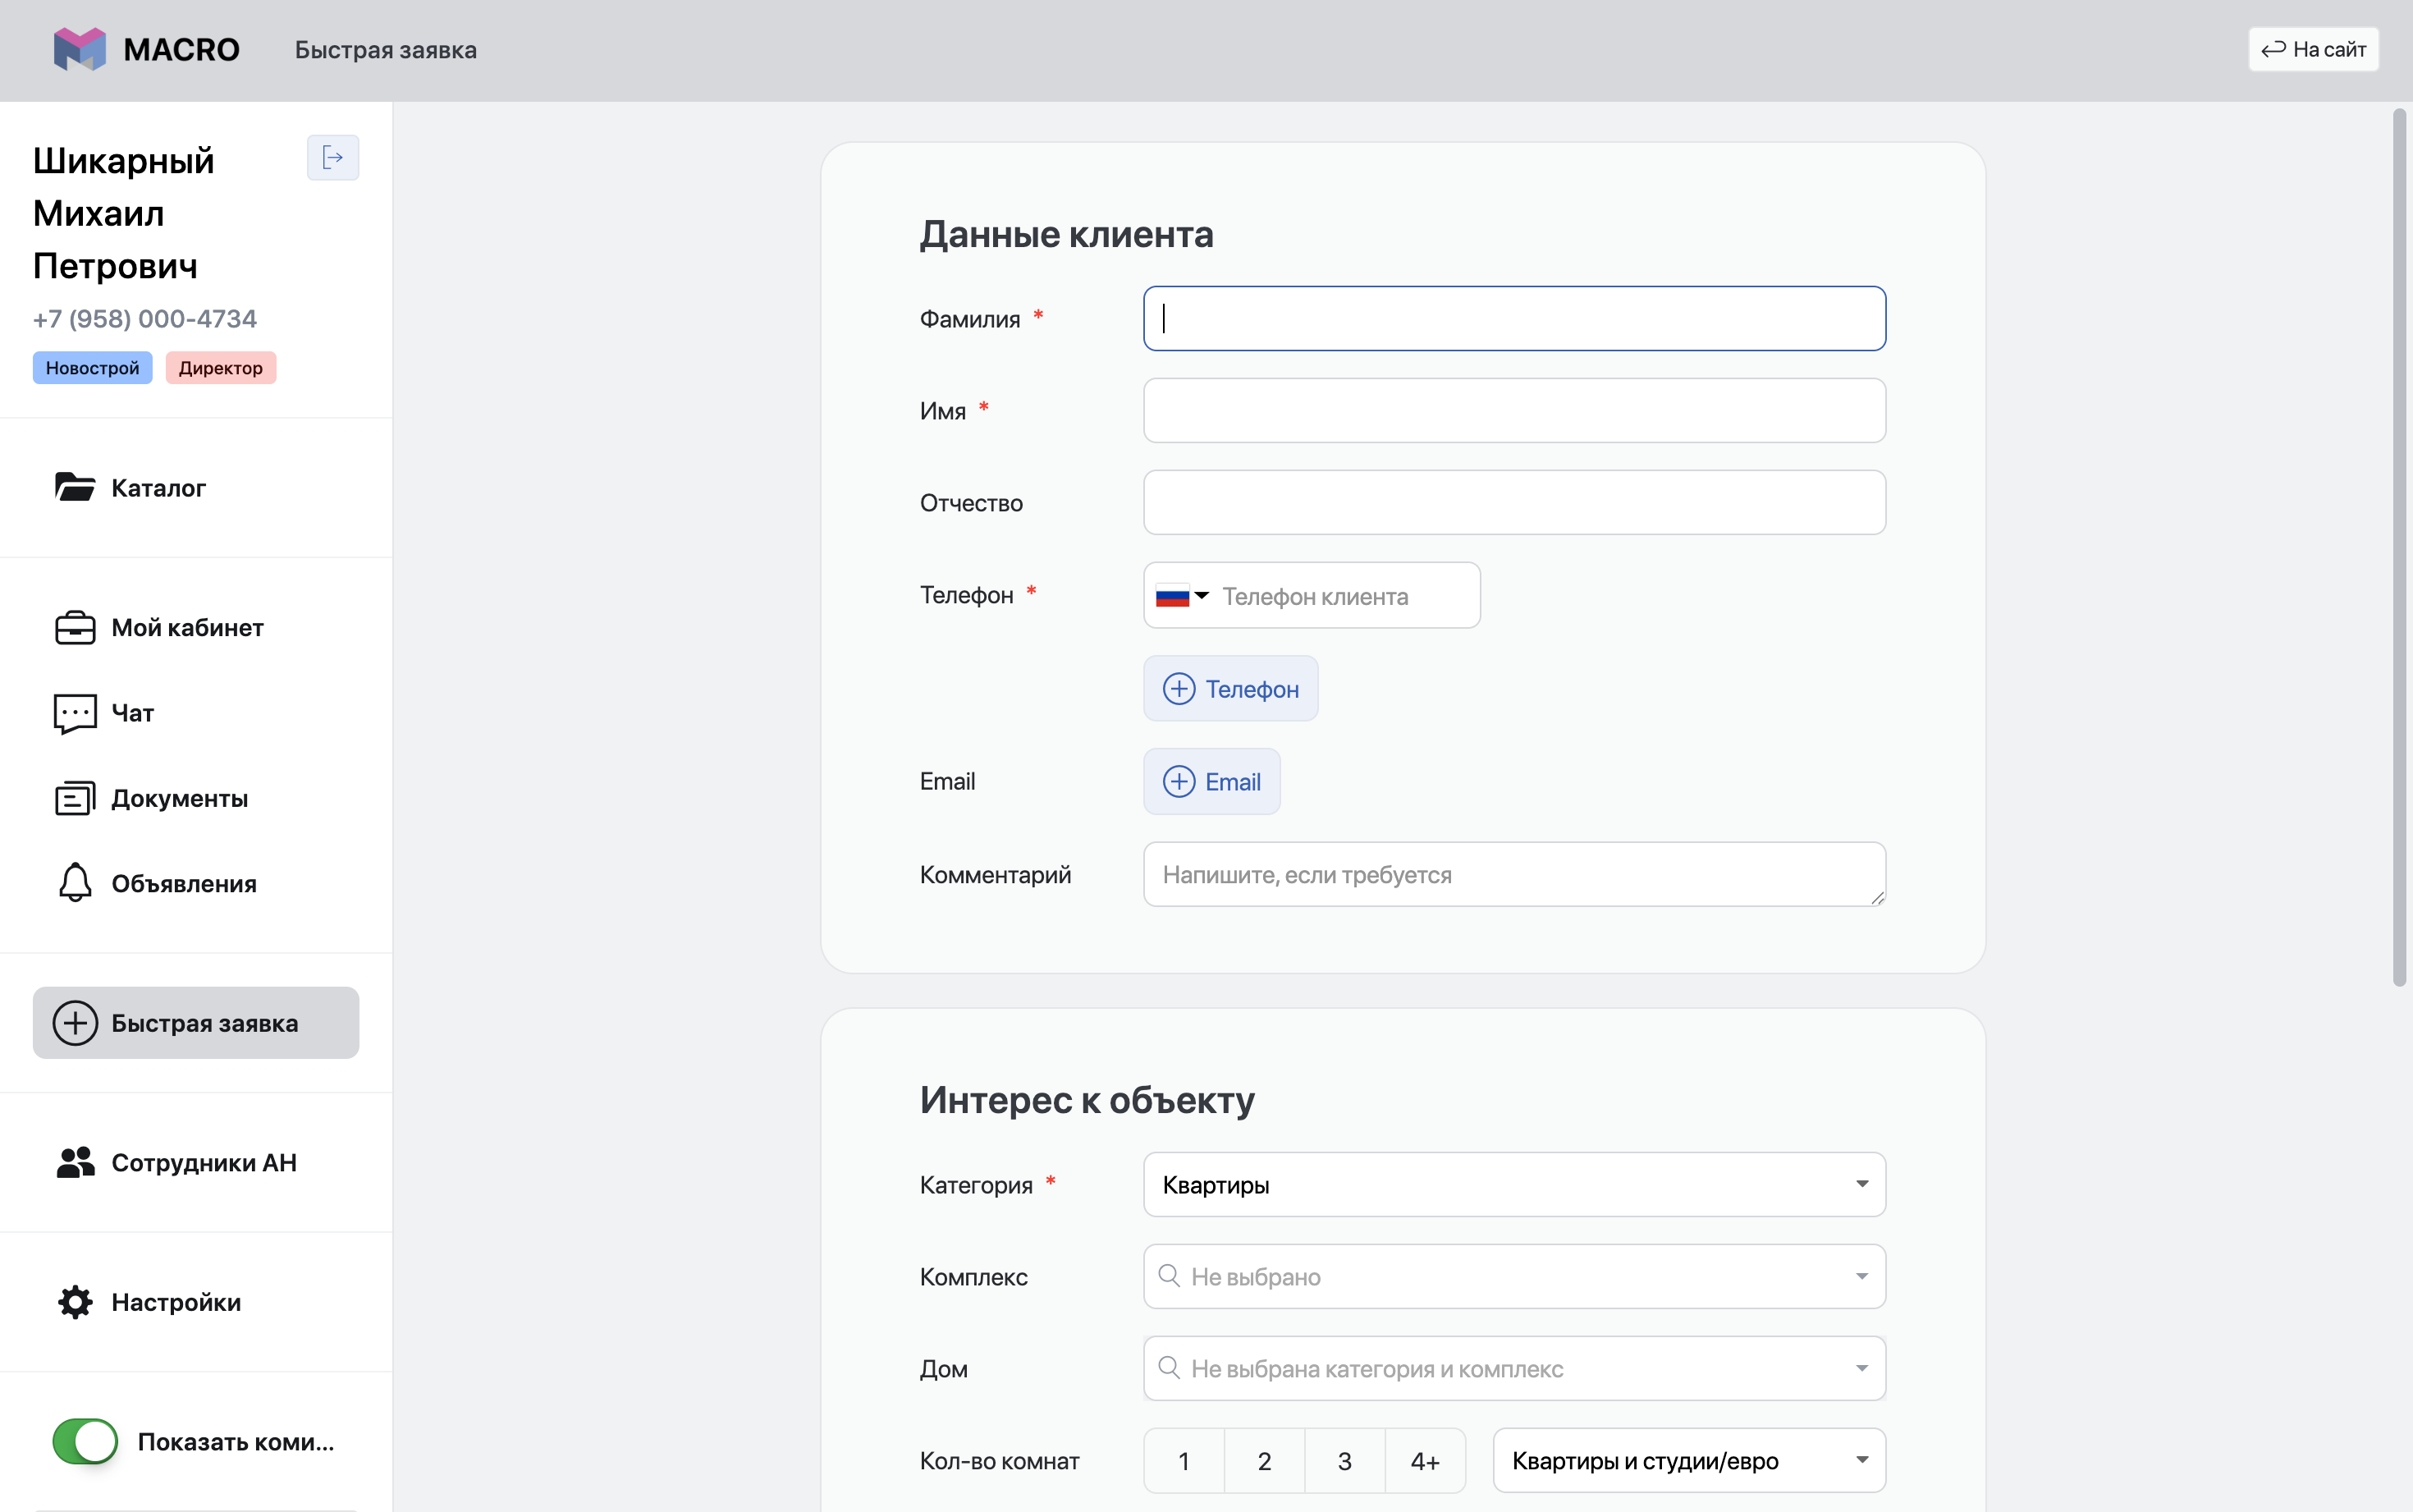The width and height of the screenshot is (2413, 1512).
Task: Click the gear icon for Настройки
Action: point(75,1302)
